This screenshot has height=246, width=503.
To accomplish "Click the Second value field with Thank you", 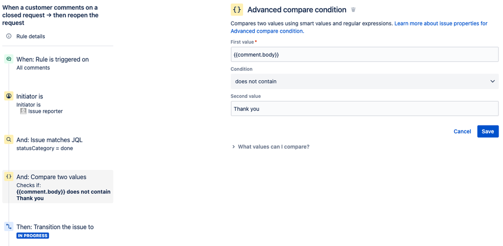I will click(365, 108).
